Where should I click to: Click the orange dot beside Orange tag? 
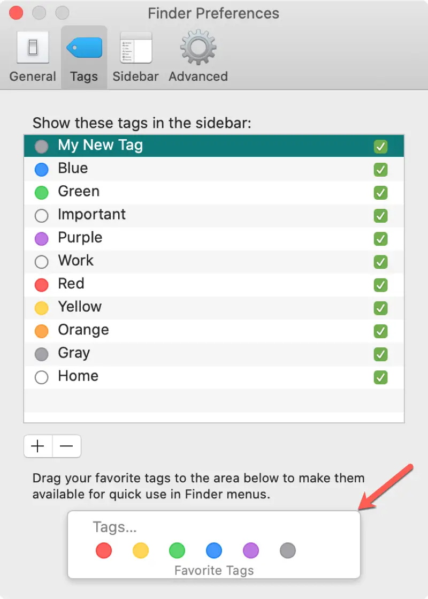click(x=42, y=331)
